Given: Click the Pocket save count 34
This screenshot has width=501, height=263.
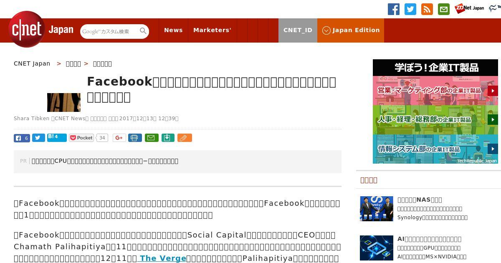Looking at the screenshot, I should coord(102,138).
